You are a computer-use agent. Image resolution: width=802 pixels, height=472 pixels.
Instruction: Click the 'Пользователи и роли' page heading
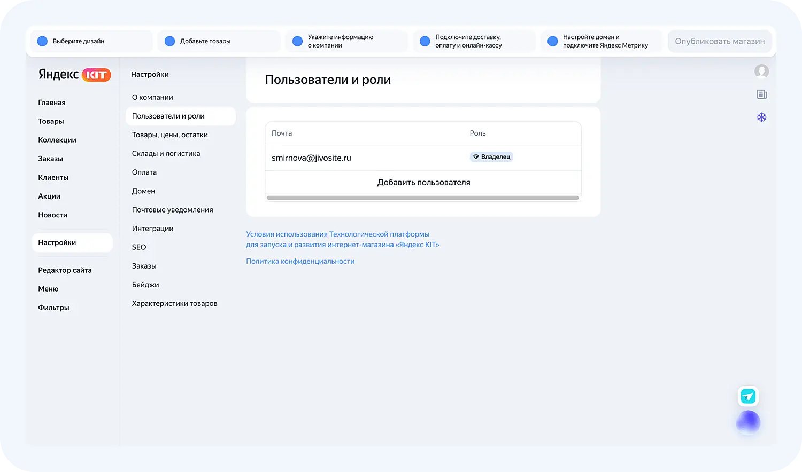point(328,80)
